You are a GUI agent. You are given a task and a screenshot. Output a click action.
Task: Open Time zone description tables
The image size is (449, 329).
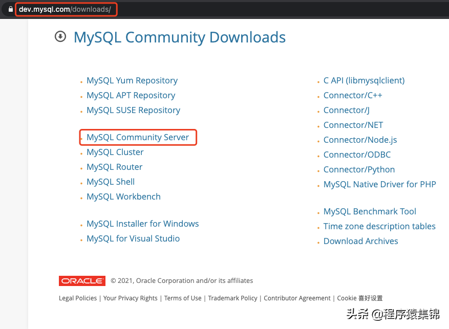[x=379, y=227]
